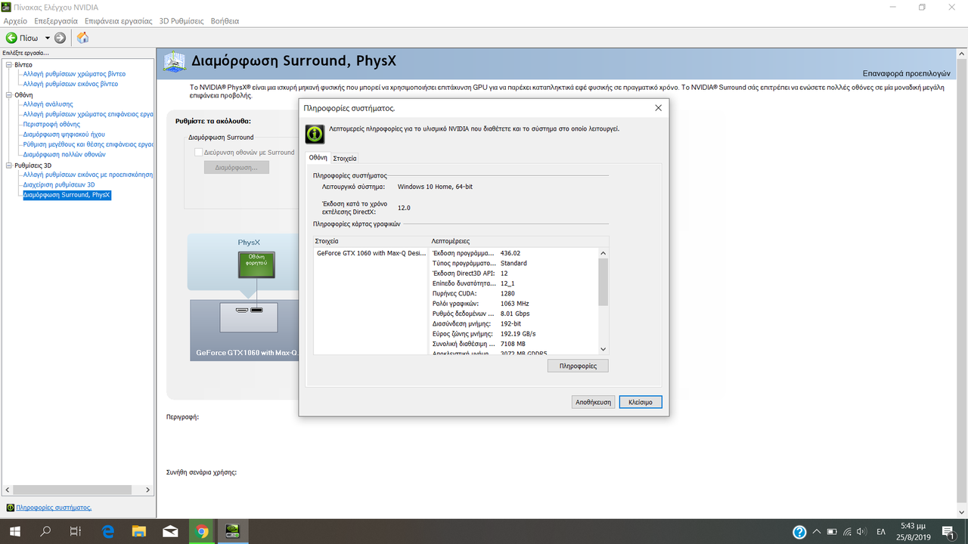Click the system information icon at bottom left
The width and height of the screenshot is (968, 544).
(x=10, y=508)
